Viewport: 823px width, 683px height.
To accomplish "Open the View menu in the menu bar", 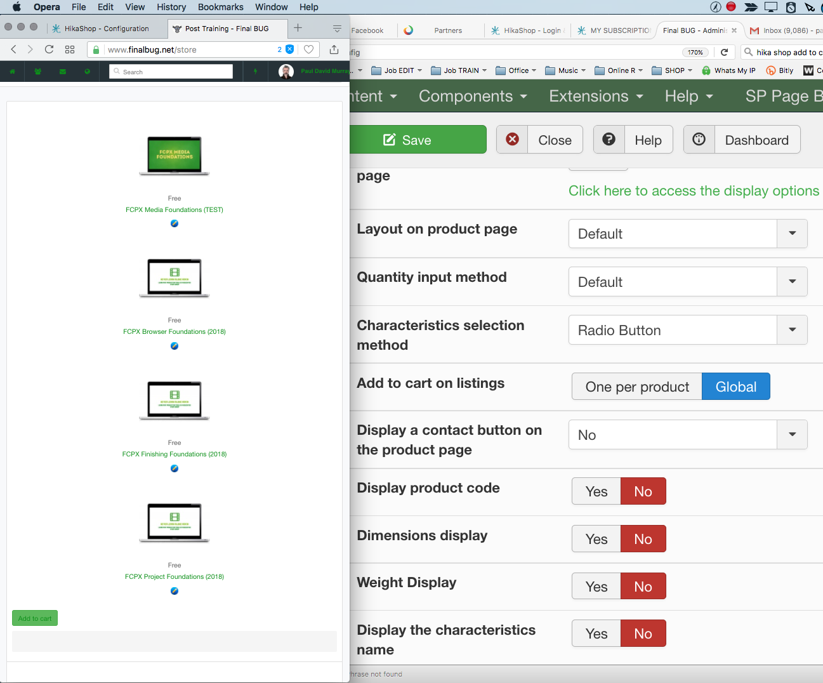I will point(135,7).
